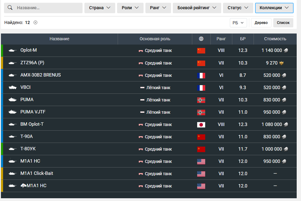301x201 pixels.
Task: Click the magnifier search icon
Action: 10,8
